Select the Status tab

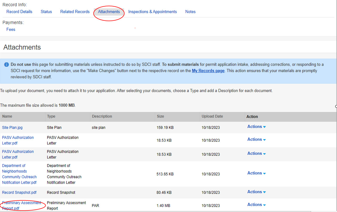pyautogui.click(x=46, y=12)
